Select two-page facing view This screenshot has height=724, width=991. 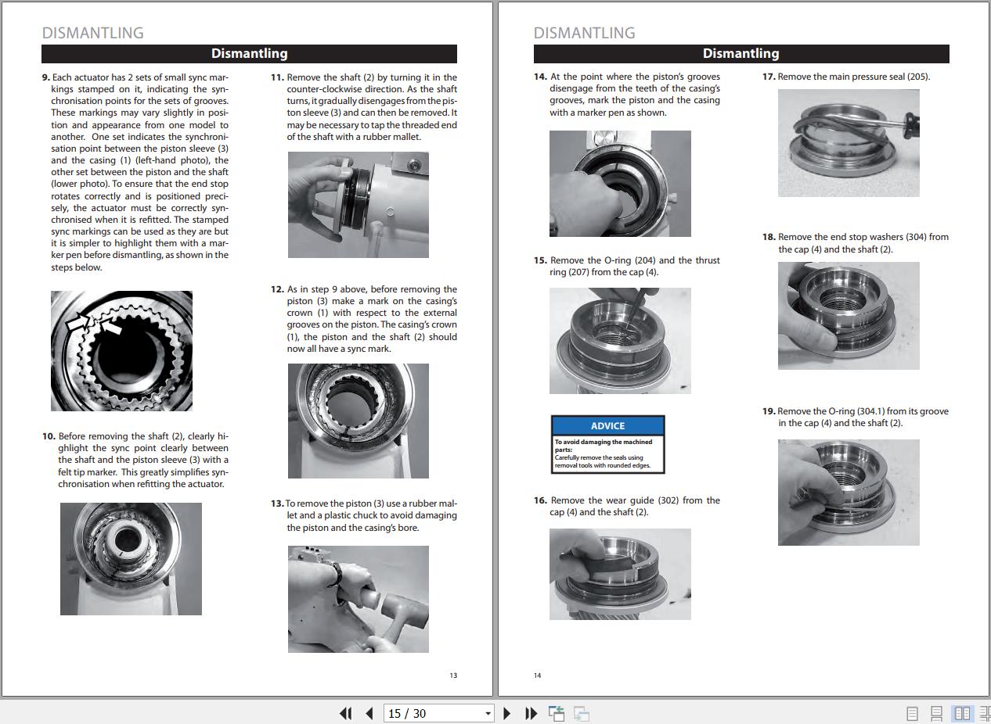coord(962,713)
